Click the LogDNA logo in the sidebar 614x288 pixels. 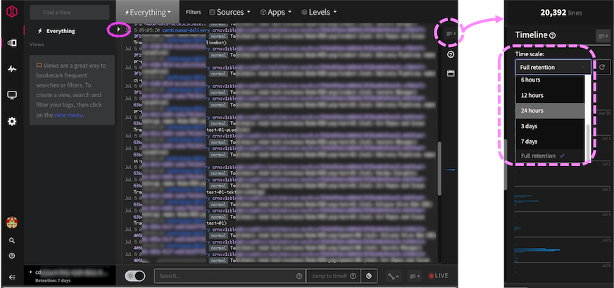click(12, 12)
